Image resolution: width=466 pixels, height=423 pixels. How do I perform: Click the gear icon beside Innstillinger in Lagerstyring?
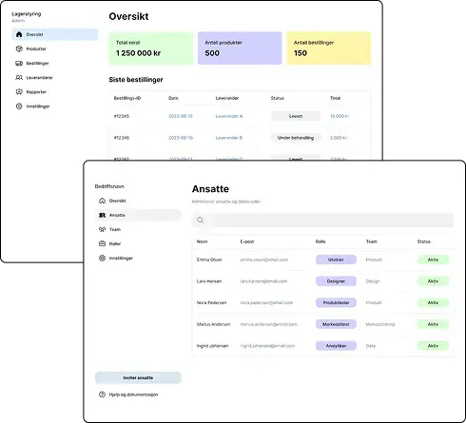tap(19, 106)
